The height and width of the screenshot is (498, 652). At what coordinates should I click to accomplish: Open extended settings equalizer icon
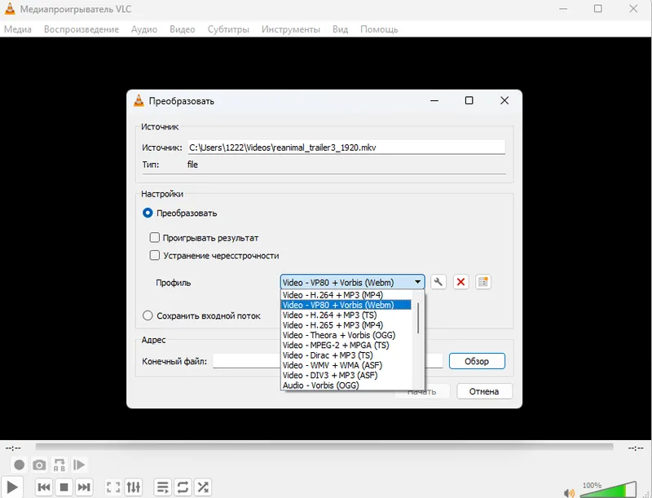tap(134, 487)
